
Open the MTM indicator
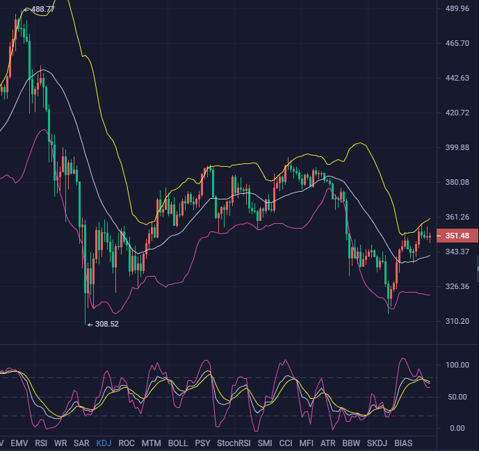pos(152,443)
